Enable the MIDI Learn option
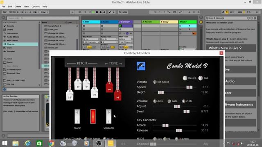 click(x=176, y=139)
